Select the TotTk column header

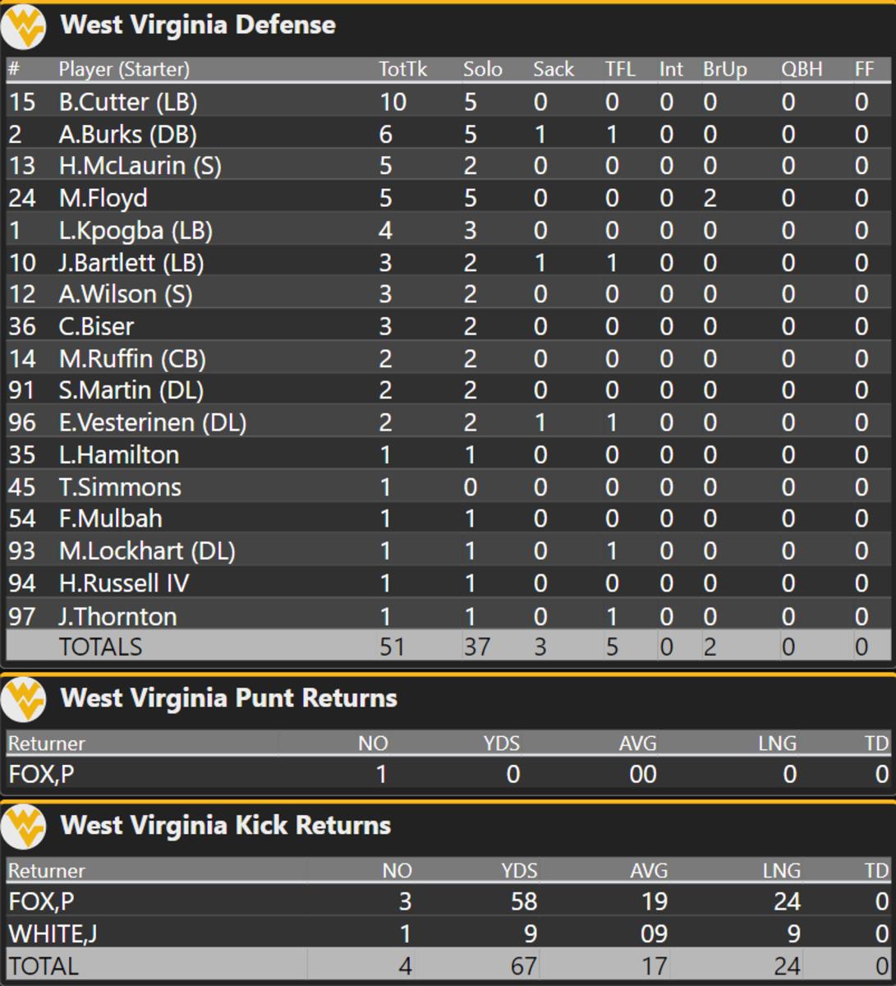(x=402, y=69)
